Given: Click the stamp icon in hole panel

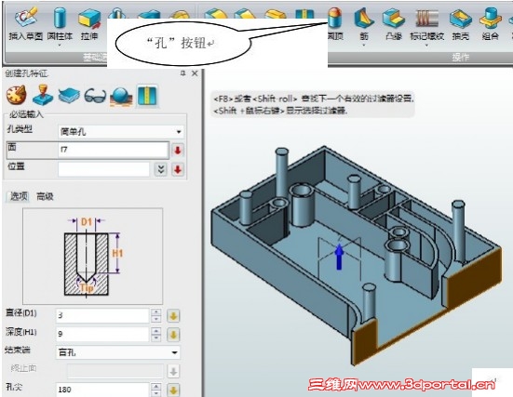Looking at the screenshot, I should (43, 95).
